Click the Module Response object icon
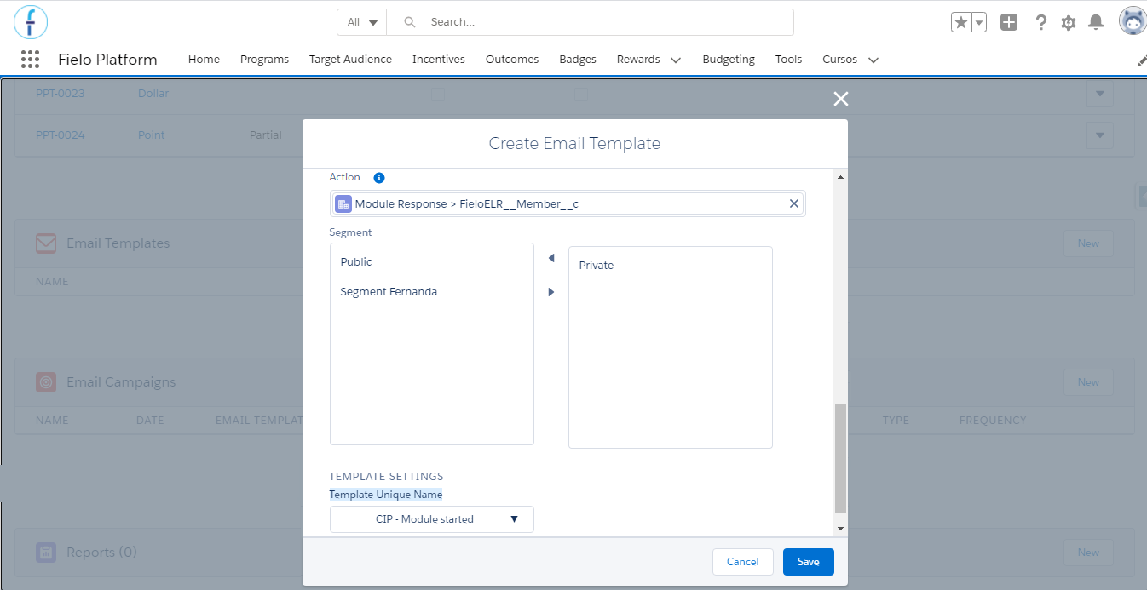1147x590 pixels. pyautogui.click(x=343, y=203)
